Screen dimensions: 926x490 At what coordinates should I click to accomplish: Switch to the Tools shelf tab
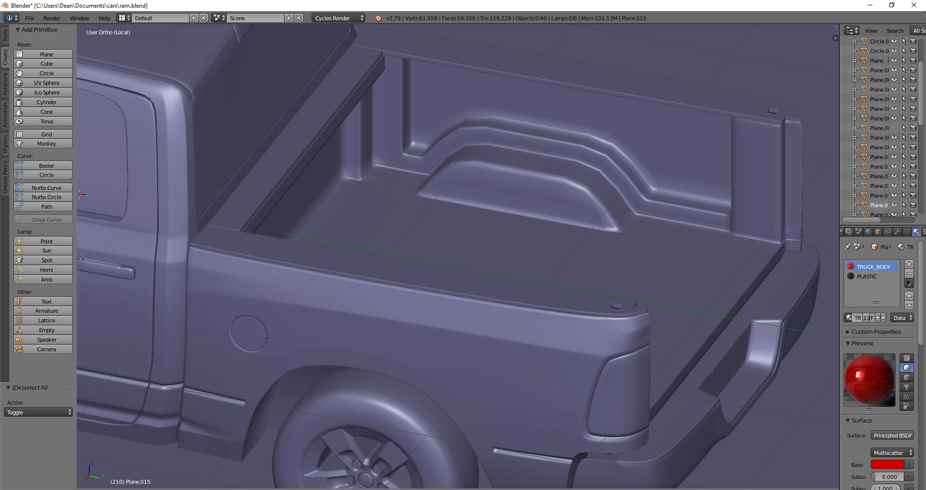5,35
